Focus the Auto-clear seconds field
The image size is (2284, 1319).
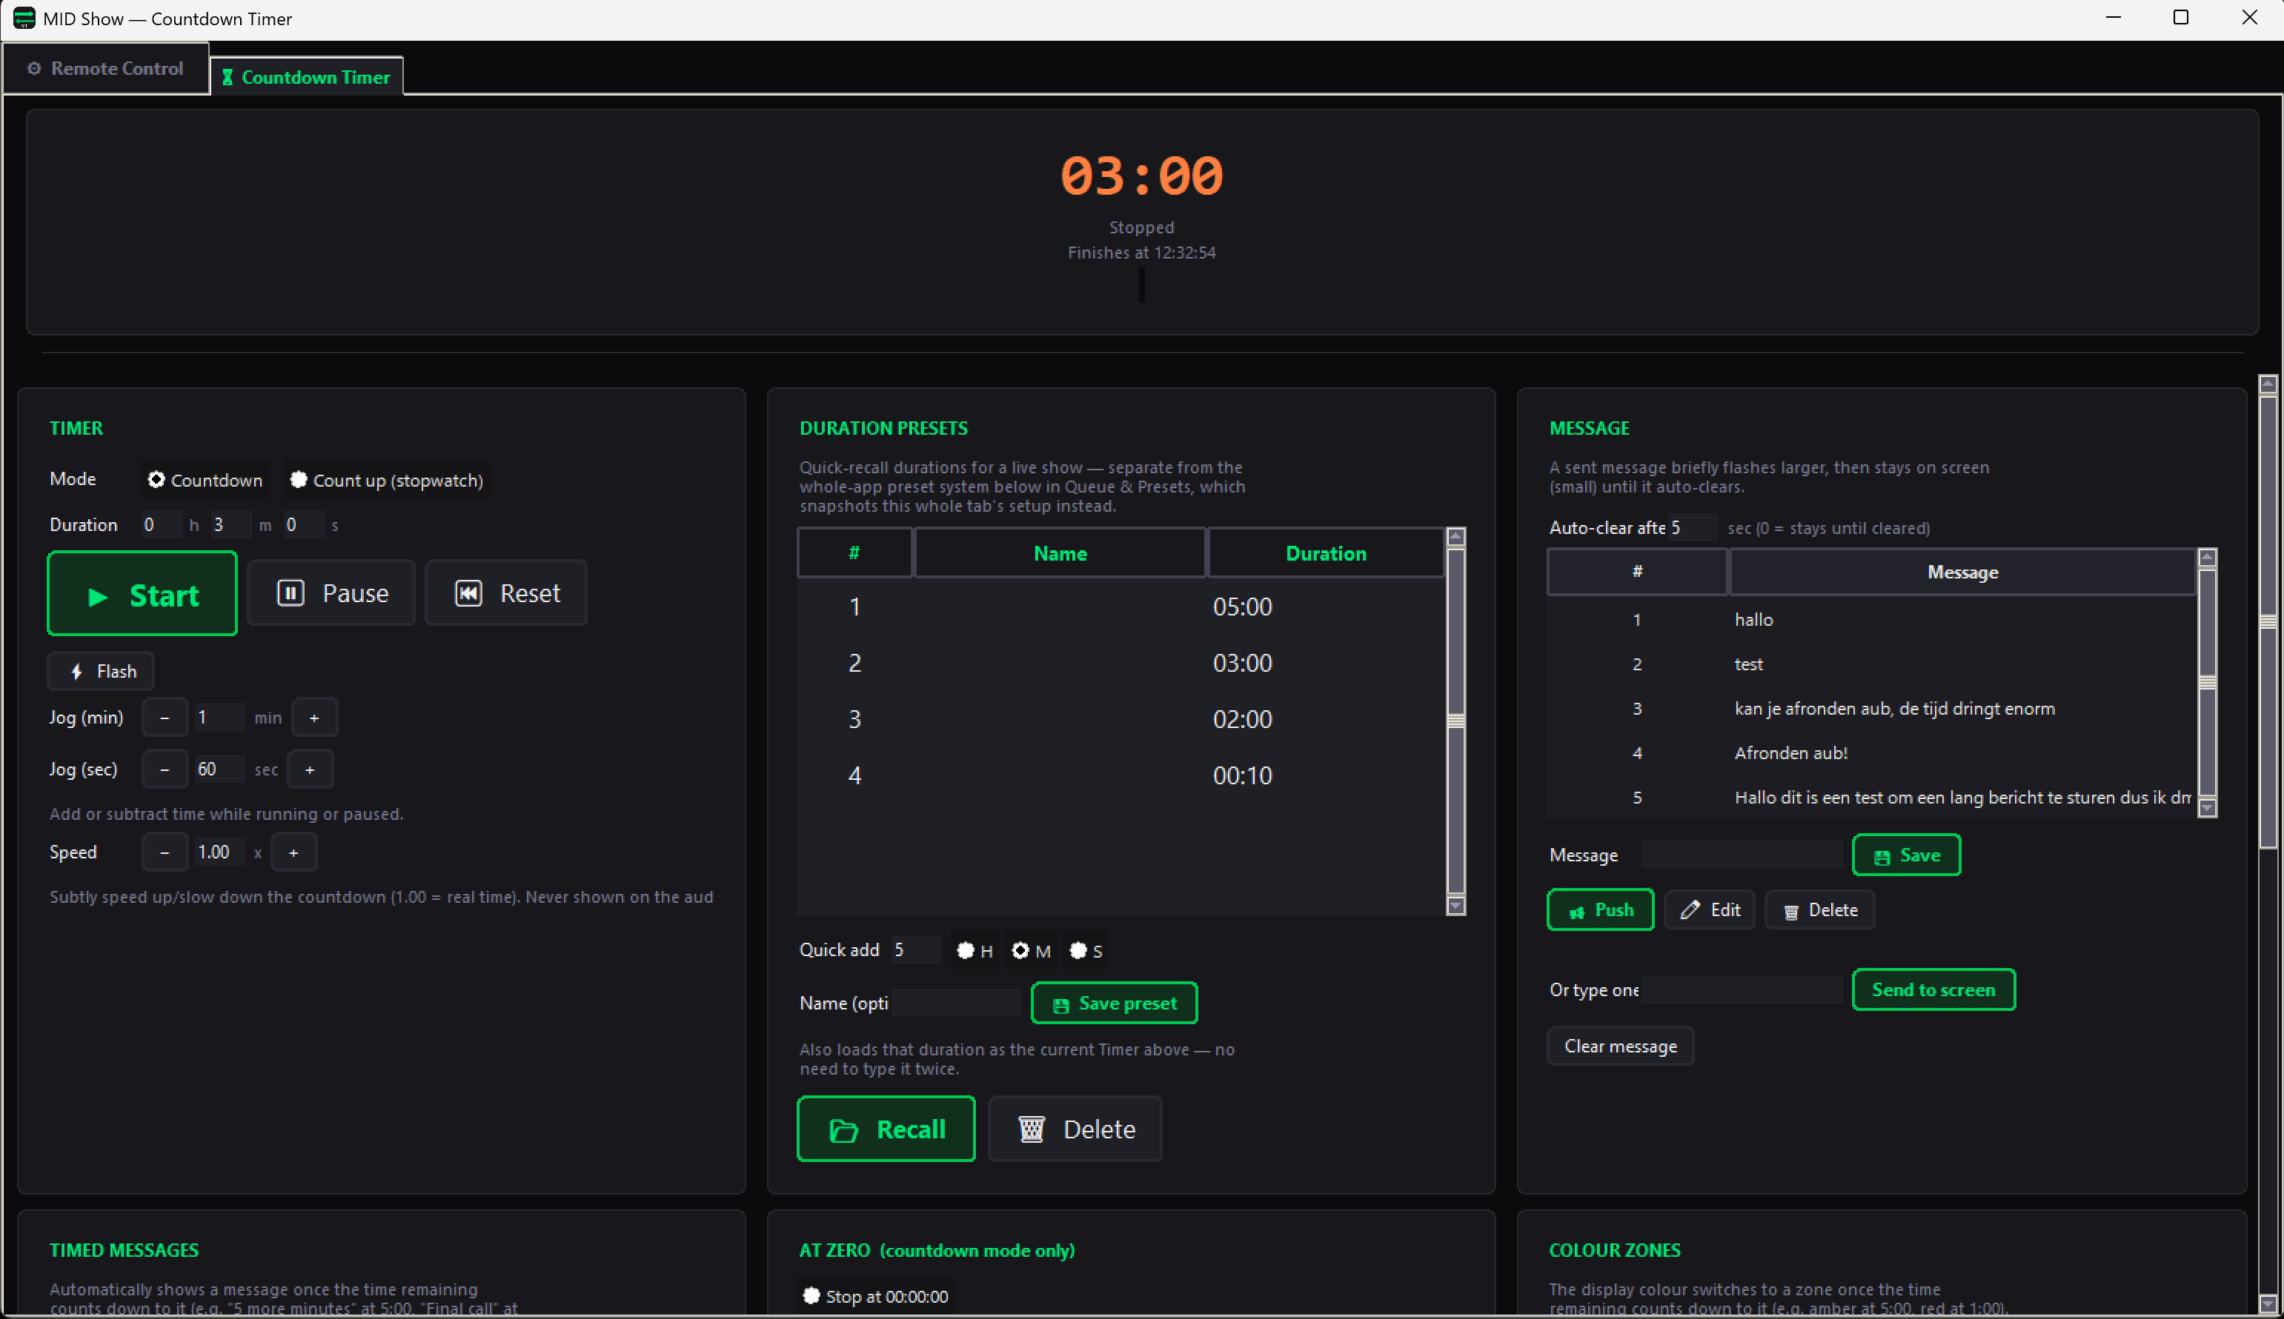tap(1692, 527)
